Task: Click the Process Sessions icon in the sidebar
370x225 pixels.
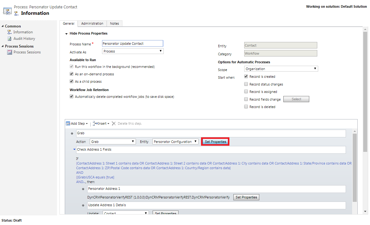Action: [10, 52]
